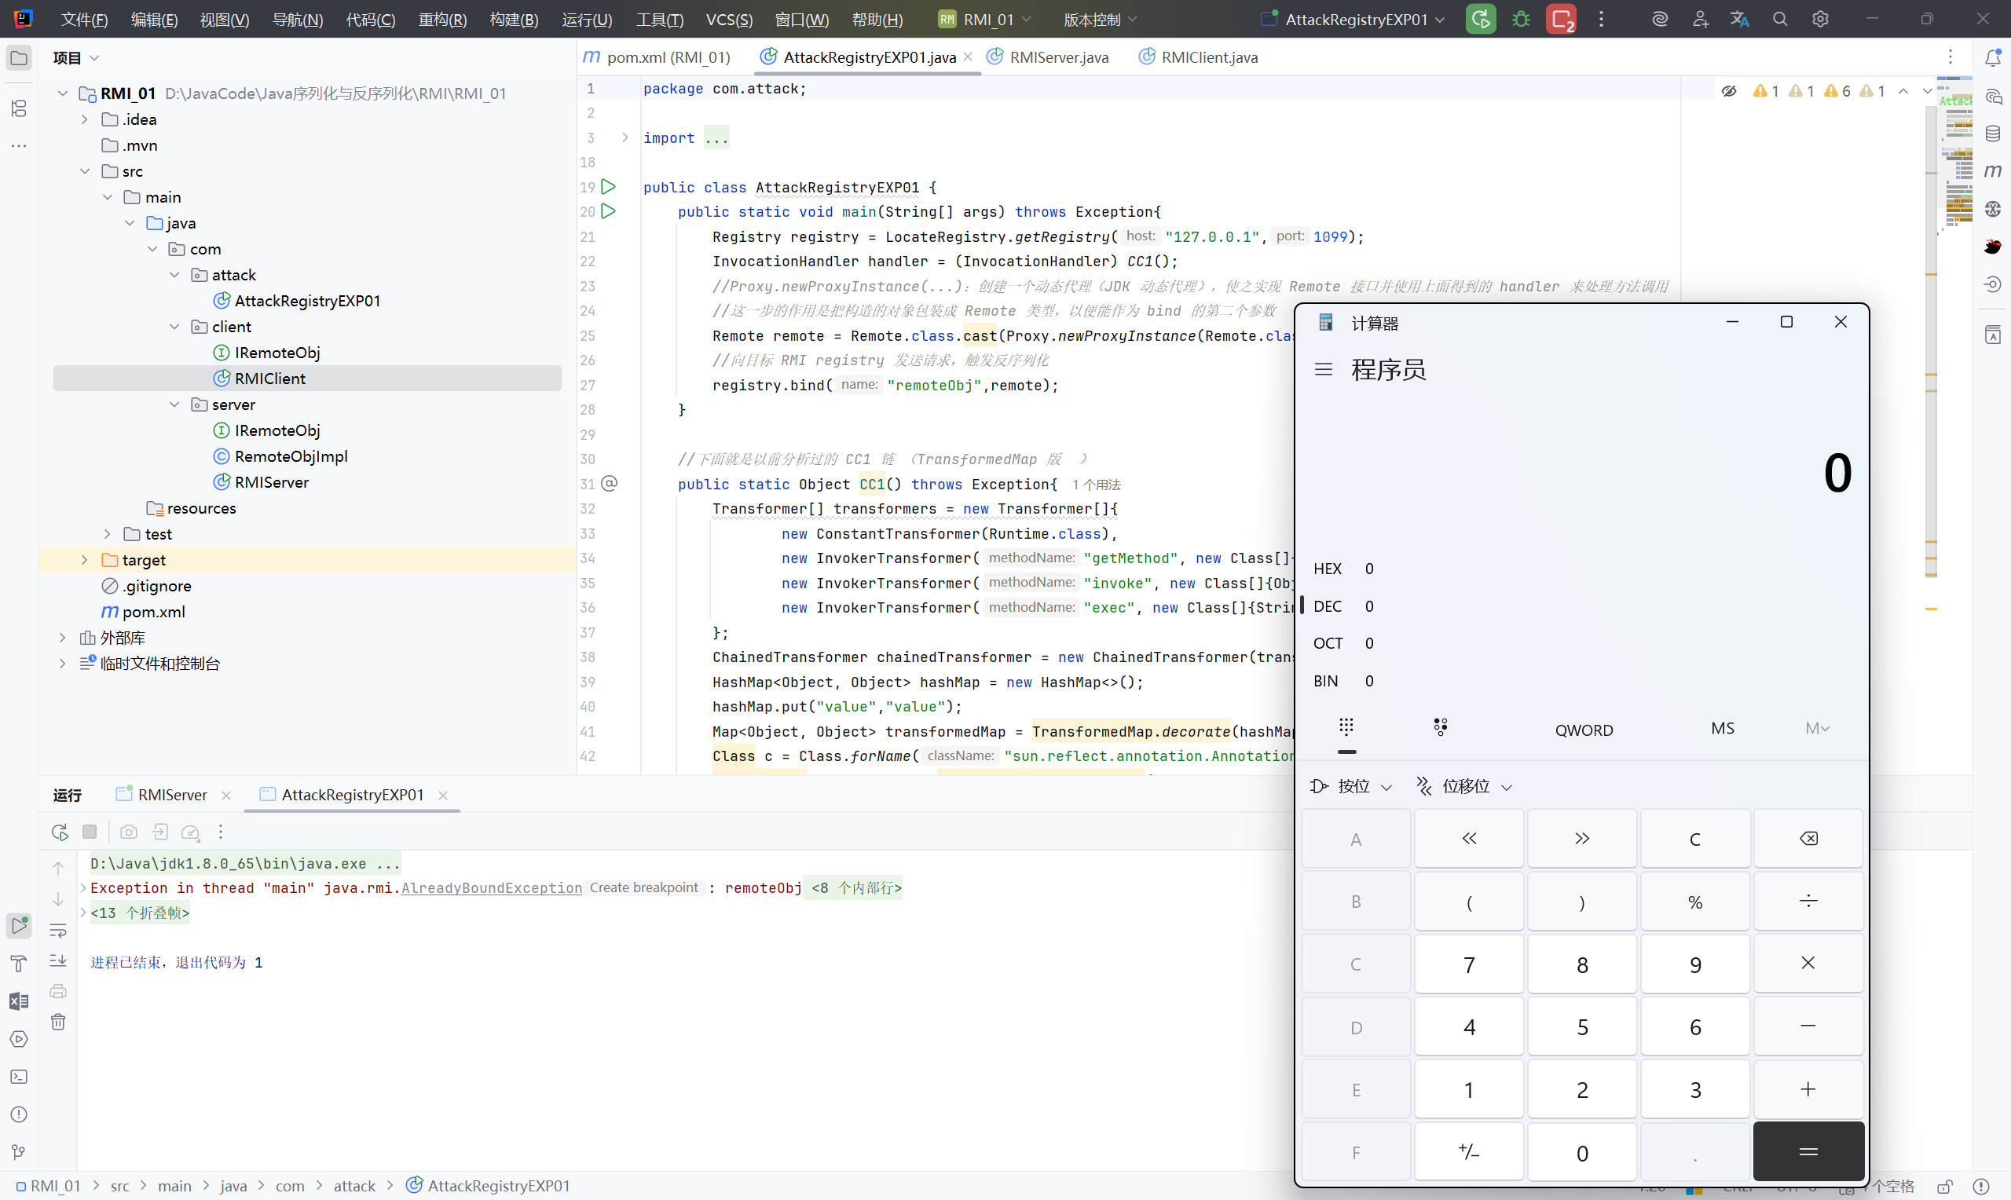
Task: Toggle the bit toggling keypad in calculator
Action: pyautogui.click(x=1440, y=728)
